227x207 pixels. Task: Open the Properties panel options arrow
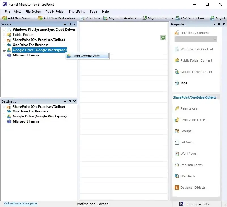pos(215,24)
